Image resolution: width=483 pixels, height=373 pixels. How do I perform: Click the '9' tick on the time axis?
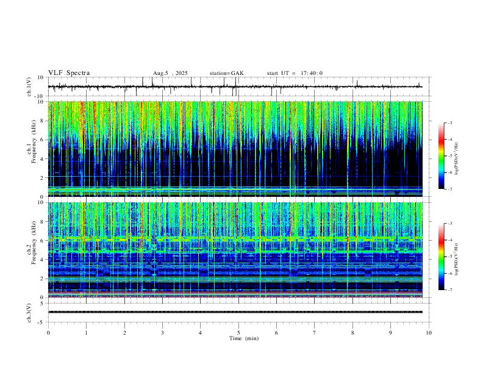390,333
